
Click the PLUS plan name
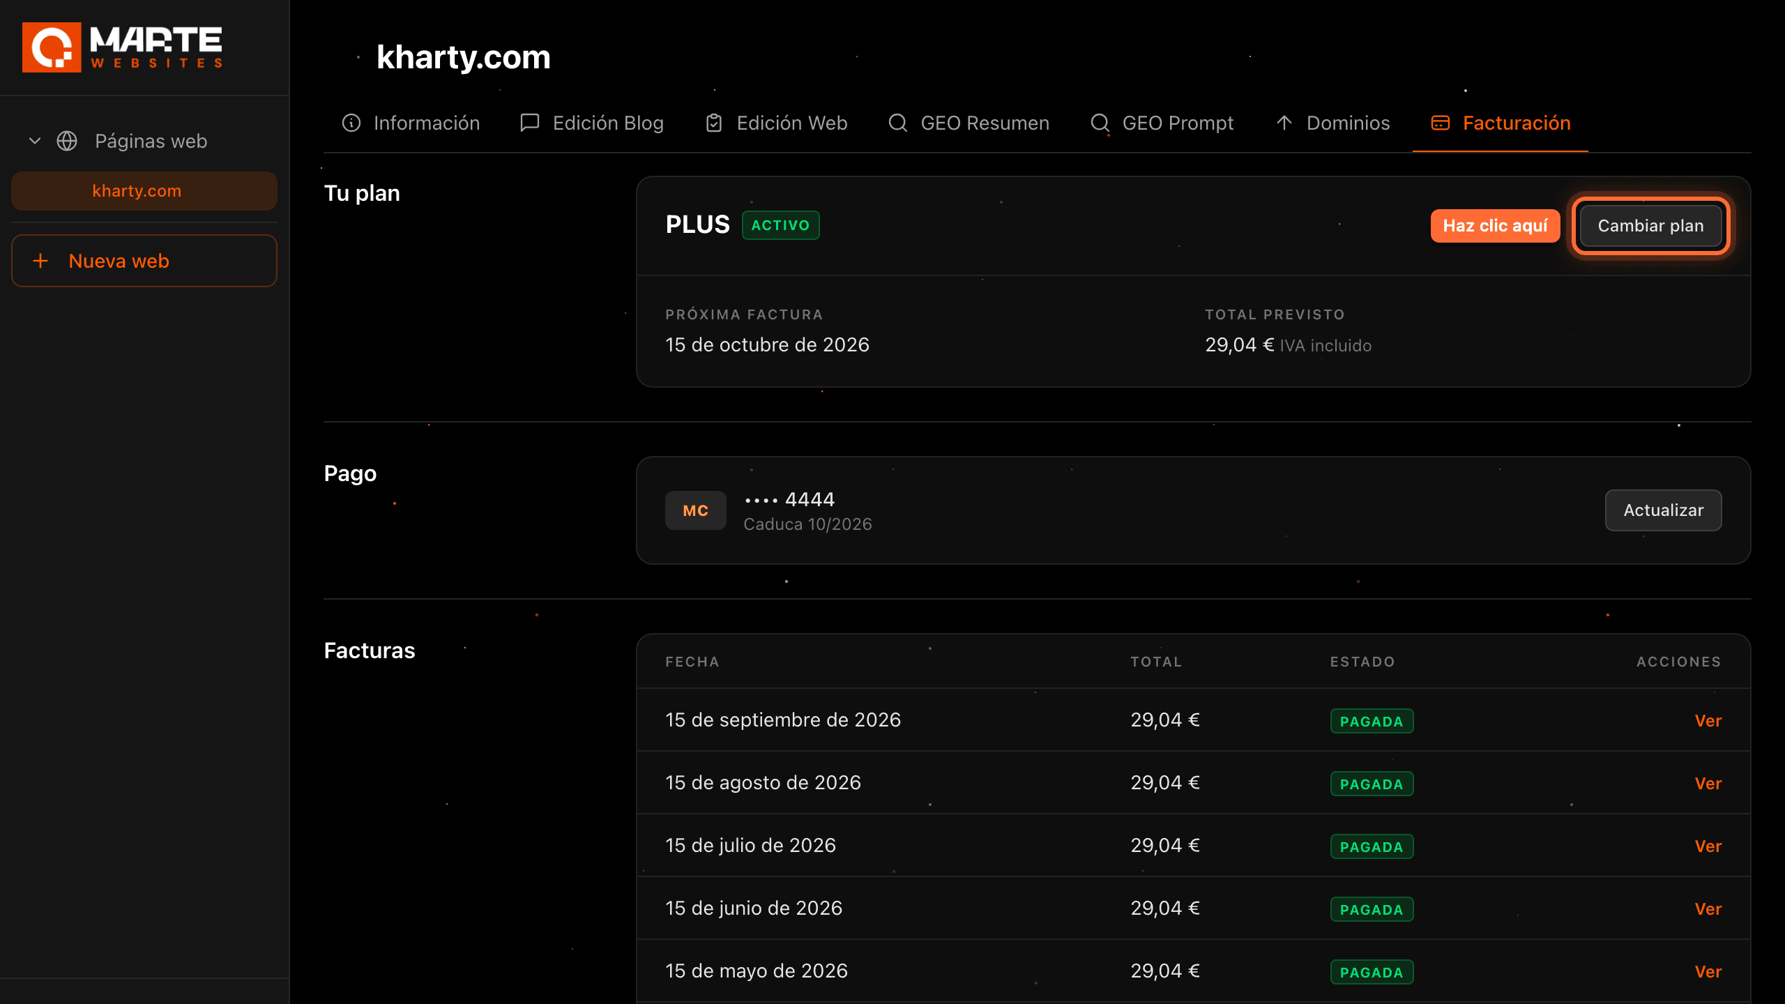(697, 225)
